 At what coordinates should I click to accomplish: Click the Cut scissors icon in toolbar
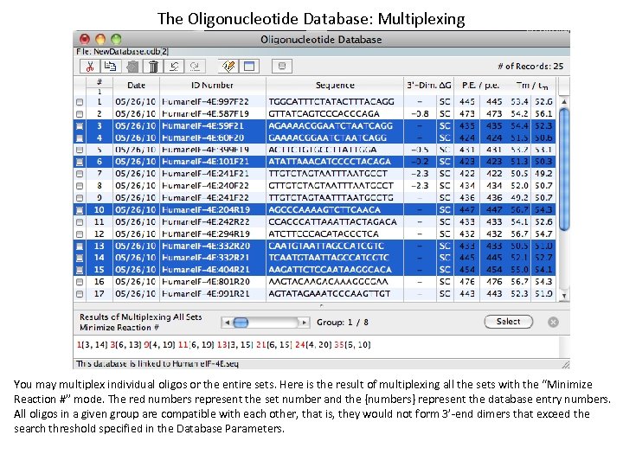[x=90, y=67]
